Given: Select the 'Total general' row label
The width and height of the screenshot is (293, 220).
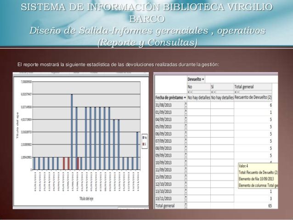Looking at the screenshot, I should [x=165, y=206].
